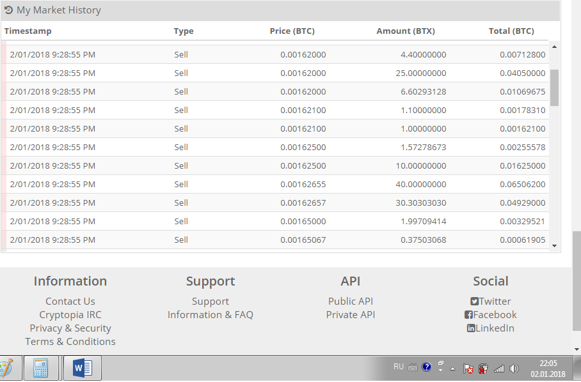Open the Information & FAQ link
The height and width of the screenshot is (382, 581).
pos(211,315)
